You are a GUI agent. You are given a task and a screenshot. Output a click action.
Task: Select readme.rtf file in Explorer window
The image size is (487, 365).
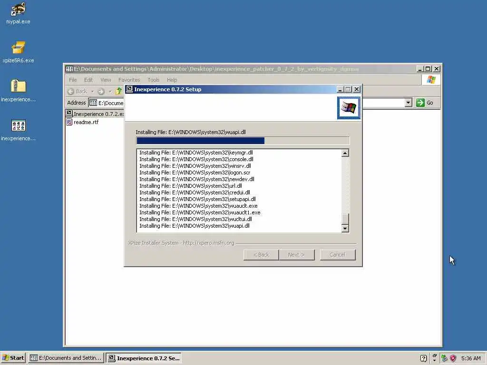pyautogui.click(x=83, y=122)
